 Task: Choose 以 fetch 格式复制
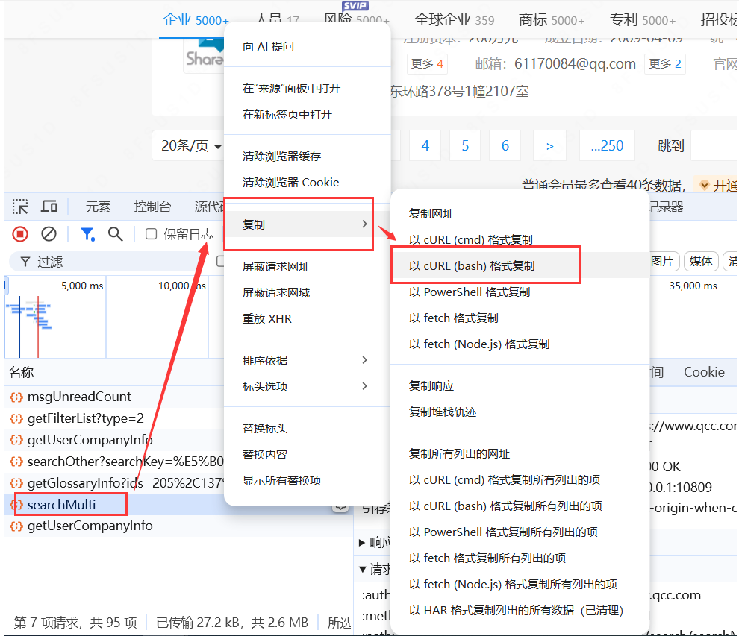click(453, 318)
